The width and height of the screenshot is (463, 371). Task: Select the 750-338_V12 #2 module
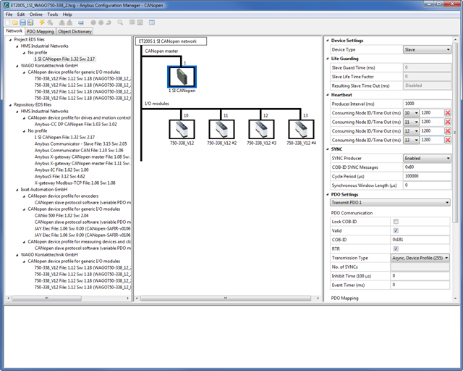[221, 129]
